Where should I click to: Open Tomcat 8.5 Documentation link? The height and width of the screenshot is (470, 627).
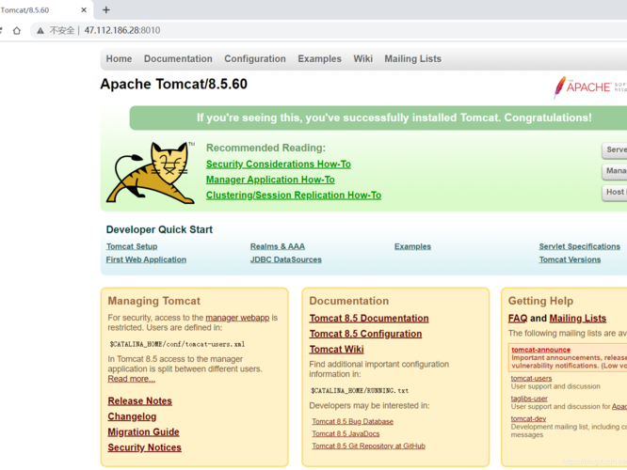pyautogui.click(x=369, y=319)
